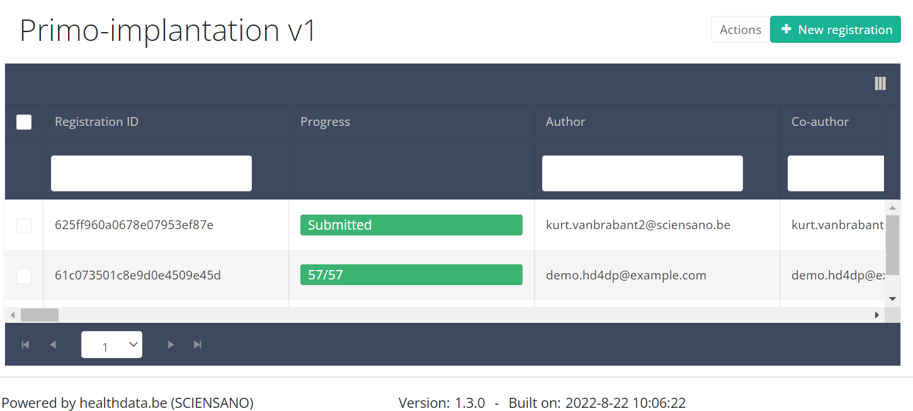Screen dimensions: 913x411
Task: Select row 625ff960a0678e07953ef87e checkbox
Action: (24, 225)
